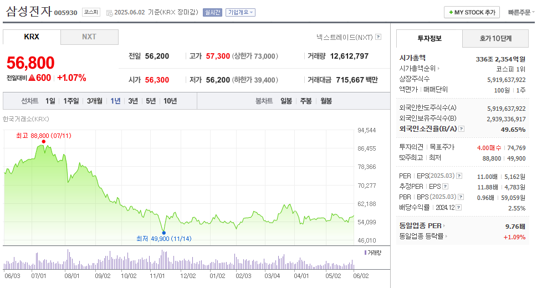Screen dimensions: 542x288
Task: Click the 삼성전자 stock name
Action: click(x=29, y=12)
